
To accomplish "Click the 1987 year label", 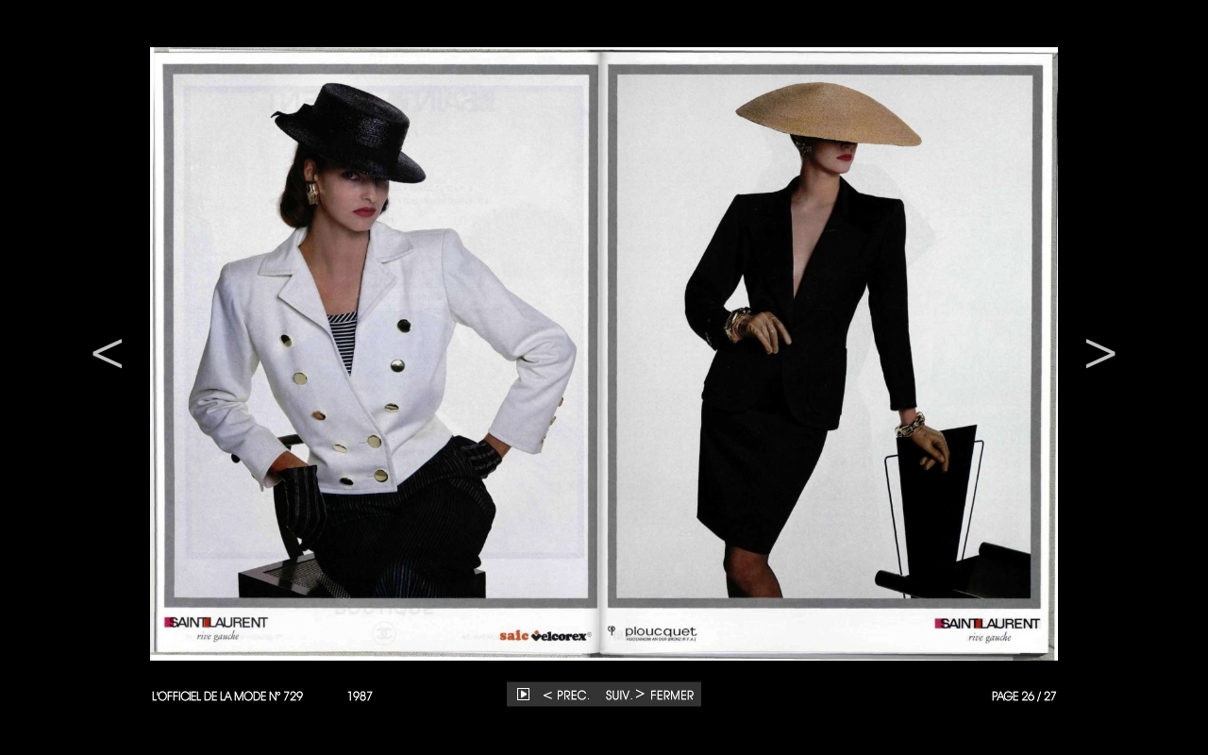I will 360,696.
